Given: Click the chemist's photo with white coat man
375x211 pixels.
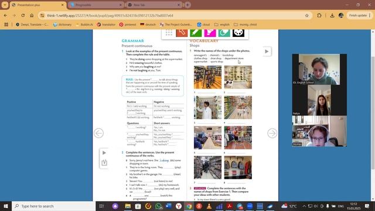Looking at the screenshot, I should [x=207, y=107].
